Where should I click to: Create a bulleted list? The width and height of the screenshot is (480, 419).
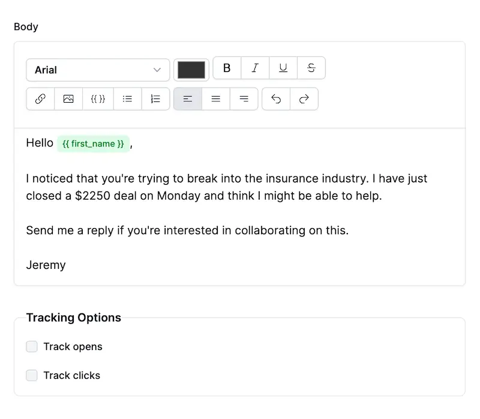[127, 98]
